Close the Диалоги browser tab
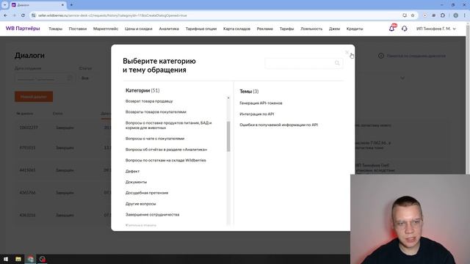 pos(62,5)
